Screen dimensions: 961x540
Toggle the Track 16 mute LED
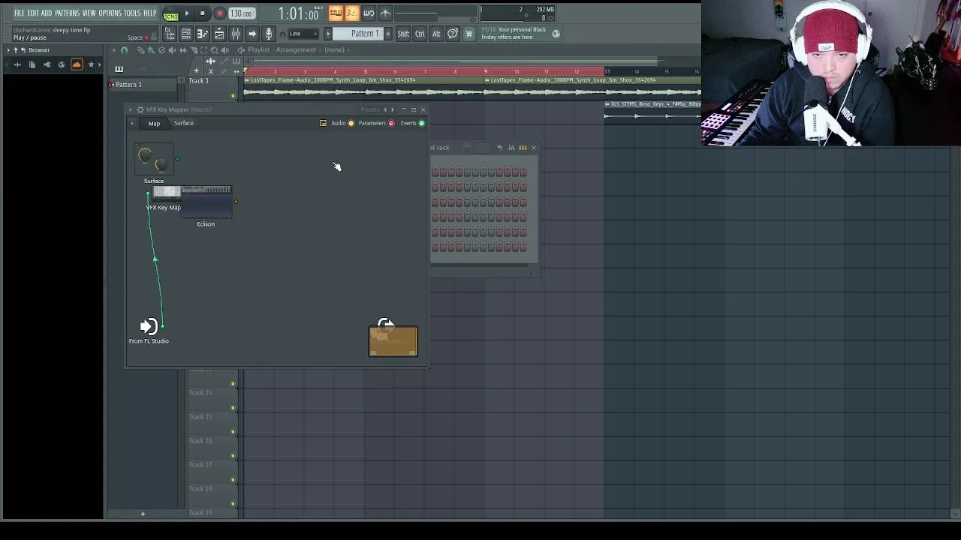233,455
